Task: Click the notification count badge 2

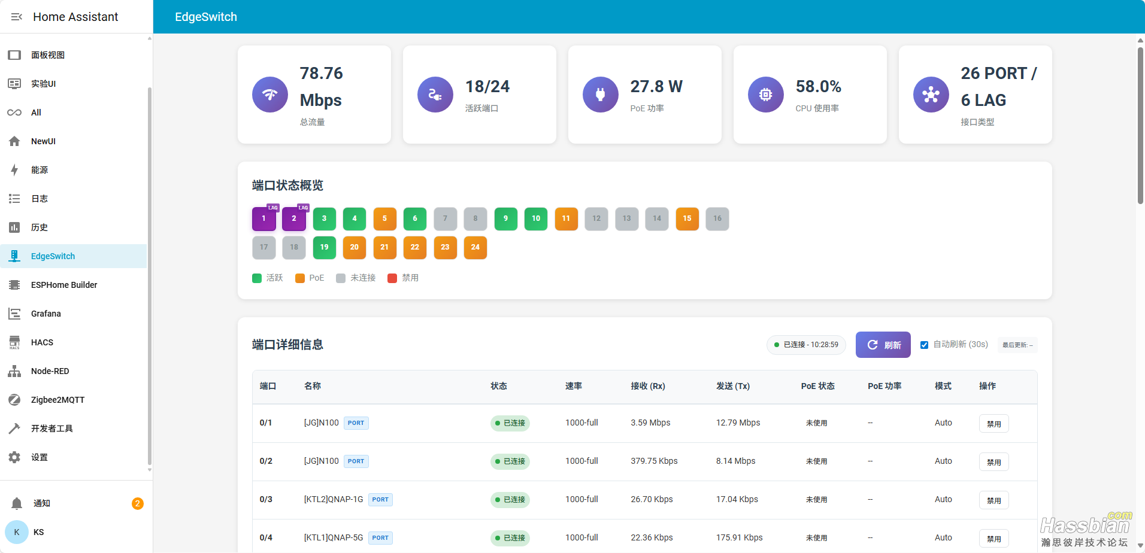Action: [137, 503]
